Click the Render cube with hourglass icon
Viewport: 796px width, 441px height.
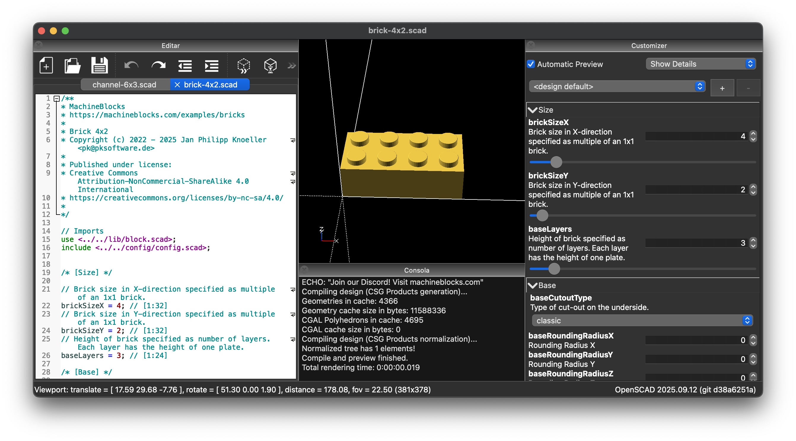point(270,65)
